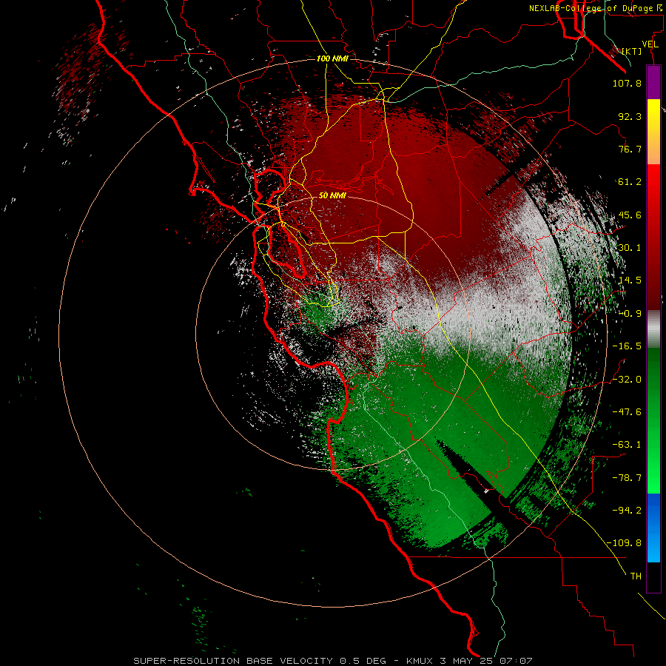Click the -109.8 velocity scale value
The height and width of the screenshot is (666, 666).
[624, 543]
